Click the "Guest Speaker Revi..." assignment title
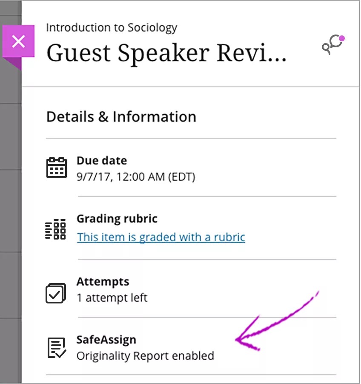This screenshot has height=384, width=361. (166, 53)
